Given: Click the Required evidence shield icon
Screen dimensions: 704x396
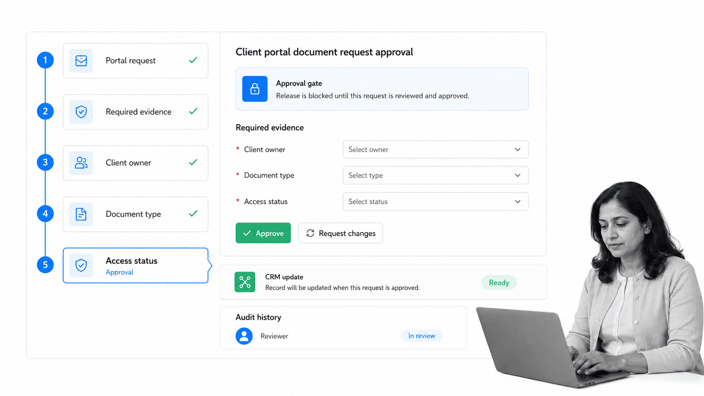Looking at the screenshot, I should (x=81, y=112).
